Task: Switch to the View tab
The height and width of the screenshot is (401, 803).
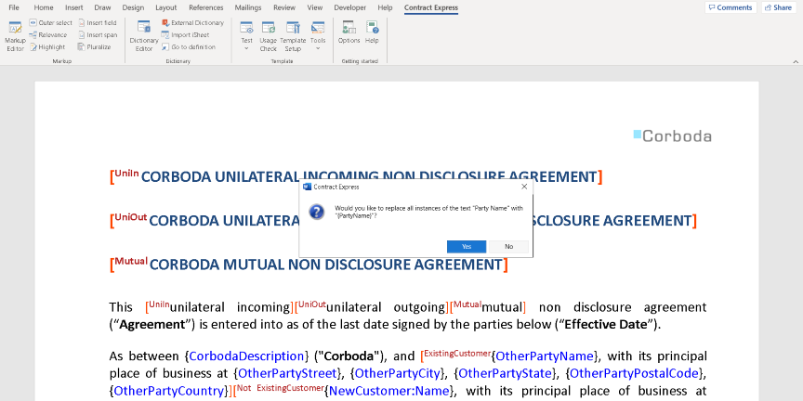Action: click(x=314, y=7)
